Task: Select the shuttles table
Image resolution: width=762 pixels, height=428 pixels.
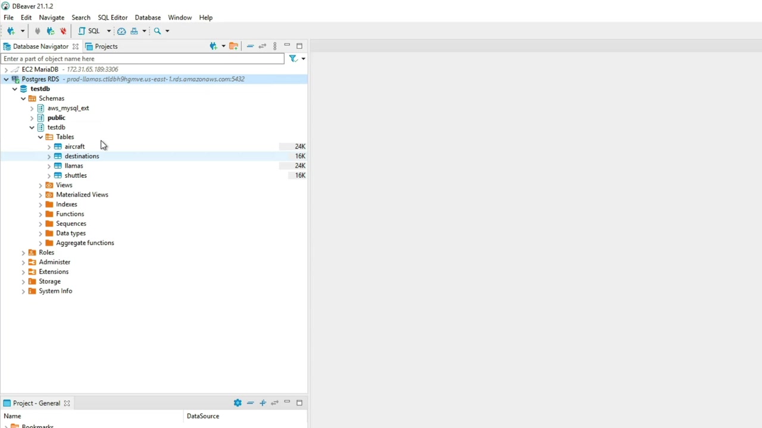Action: [76, 175]
